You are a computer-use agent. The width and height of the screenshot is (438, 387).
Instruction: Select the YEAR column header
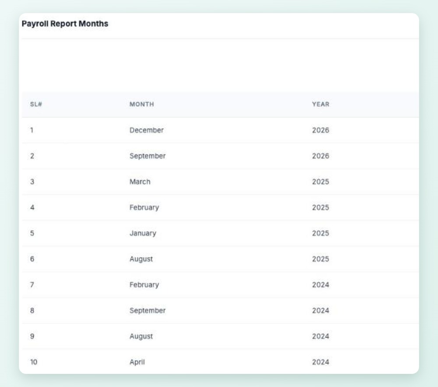[321, 104]
